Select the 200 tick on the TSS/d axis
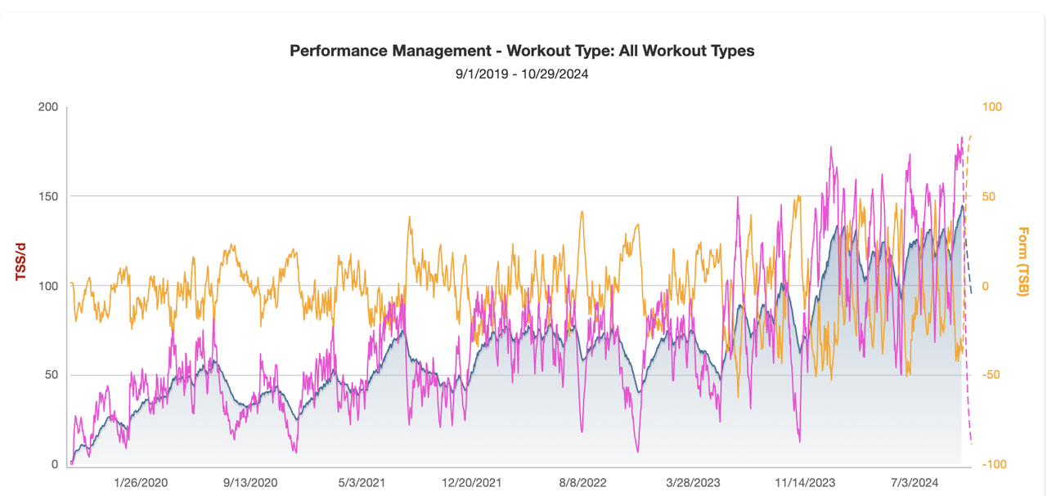The height and width of the screenshot is (496, 1047). (x=51, y=107)
